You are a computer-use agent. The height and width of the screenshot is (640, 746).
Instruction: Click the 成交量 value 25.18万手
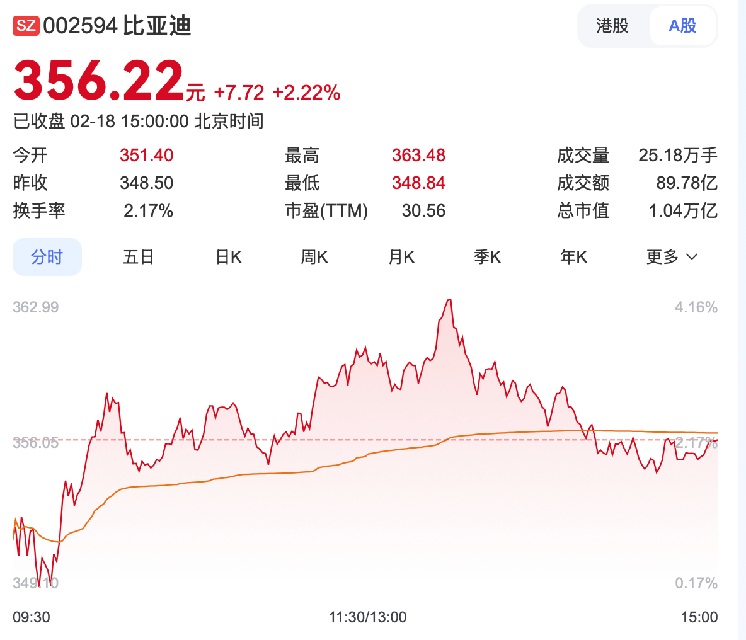point(678,156)
